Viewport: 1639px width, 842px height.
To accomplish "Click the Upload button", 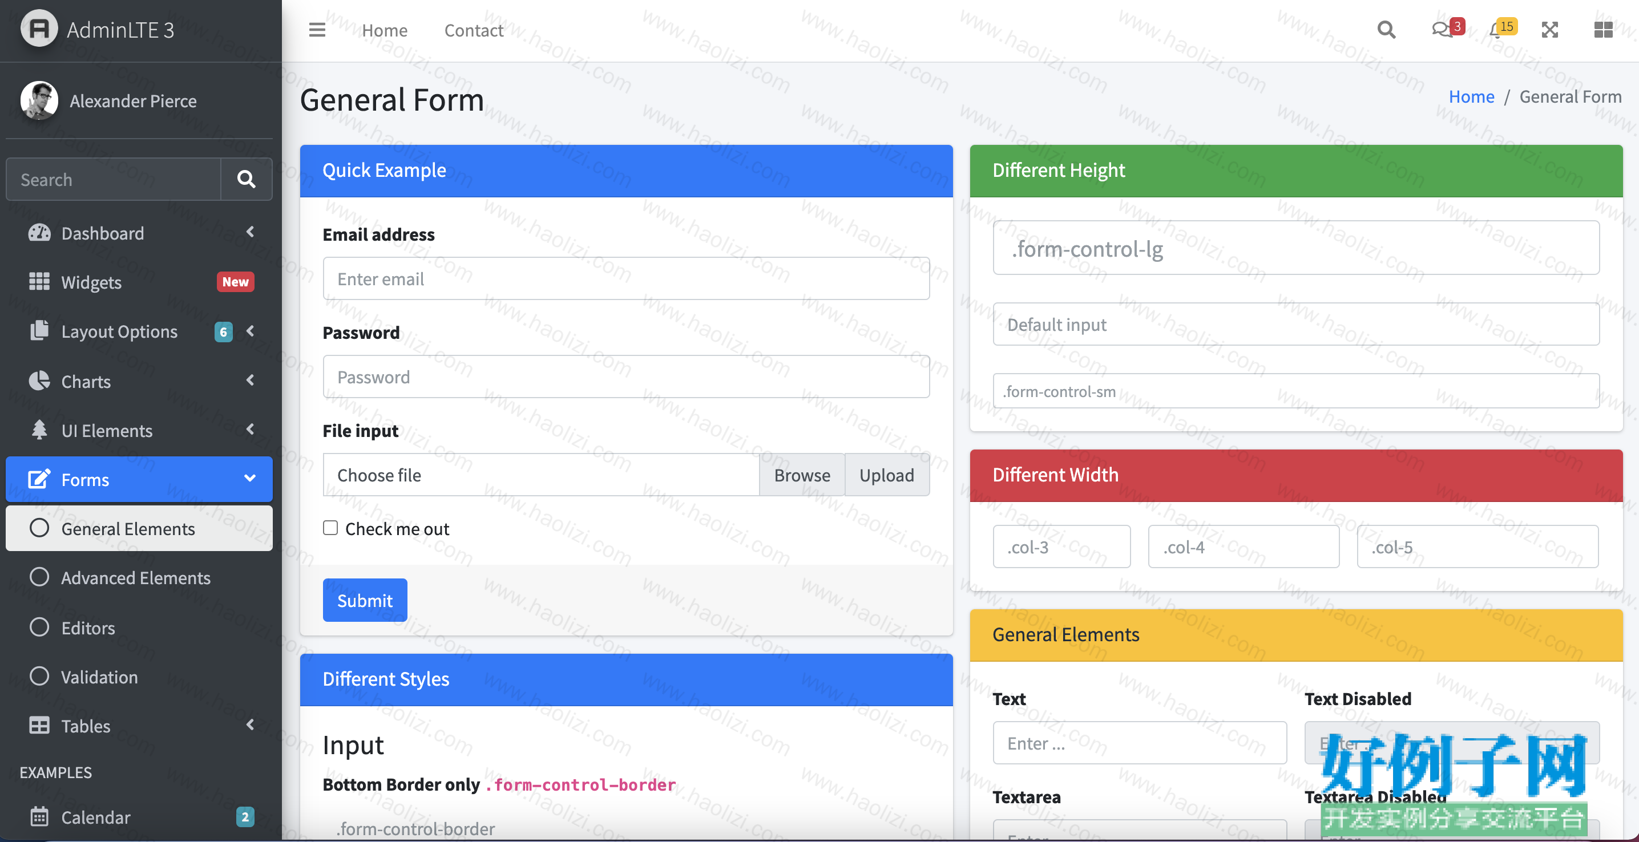I will tap(886, 475).
